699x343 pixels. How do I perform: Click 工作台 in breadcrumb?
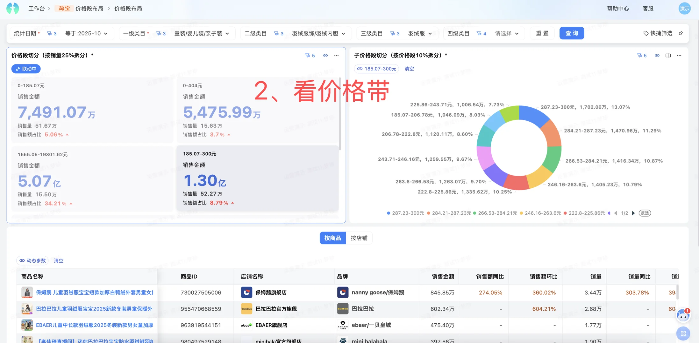37,9
